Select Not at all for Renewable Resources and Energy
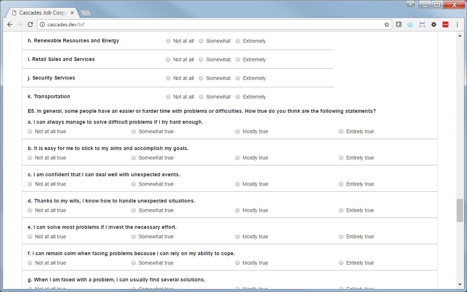Viewport: 467px width, 292px height. [x=168, y=41]
